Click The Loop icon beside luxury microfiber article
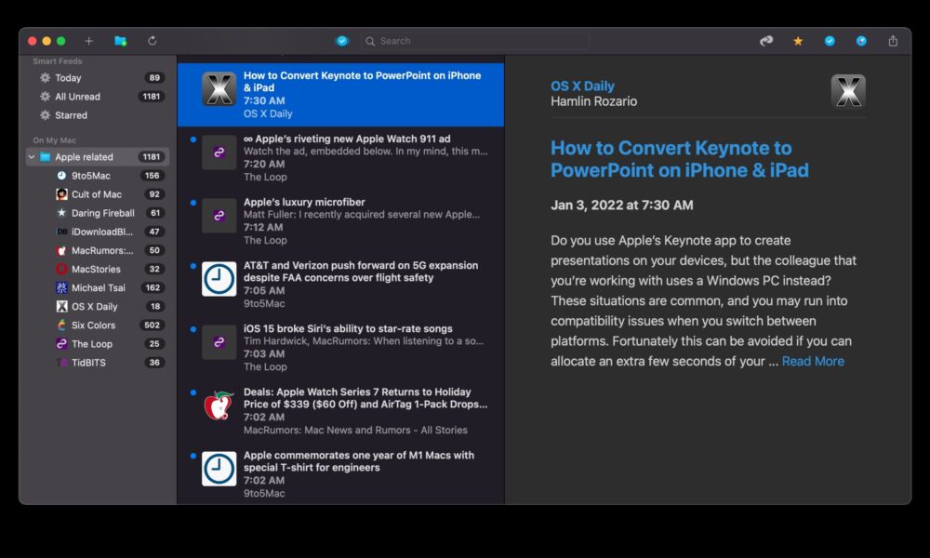This screenshot has height=558, width=930. coord(219,216)
